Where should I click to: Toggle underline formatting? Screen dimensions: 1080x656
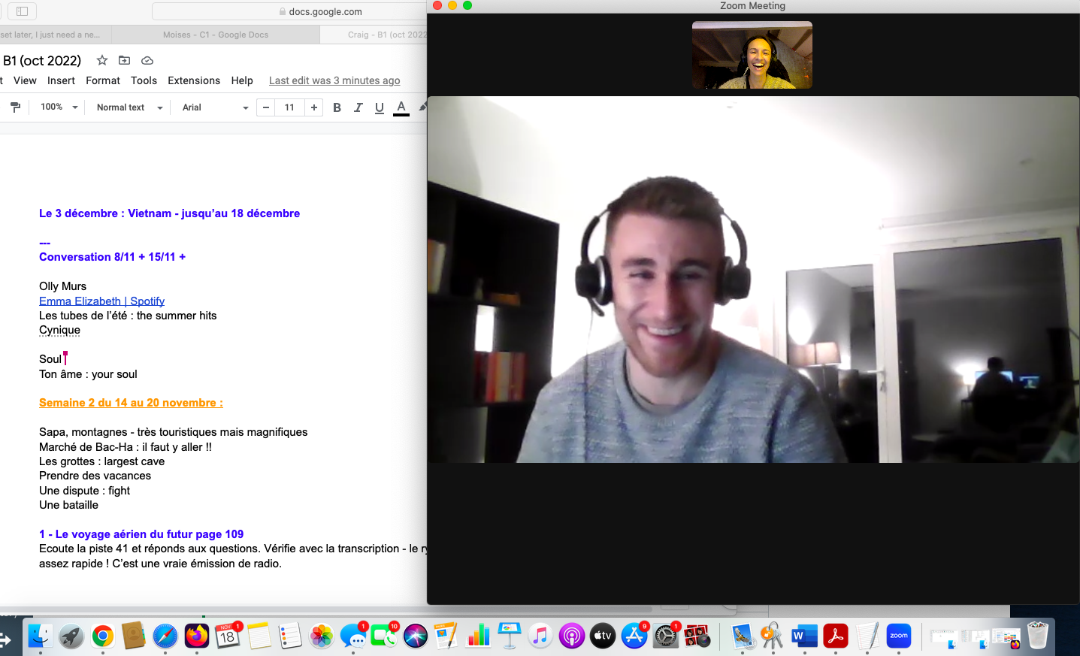[379, 107]
